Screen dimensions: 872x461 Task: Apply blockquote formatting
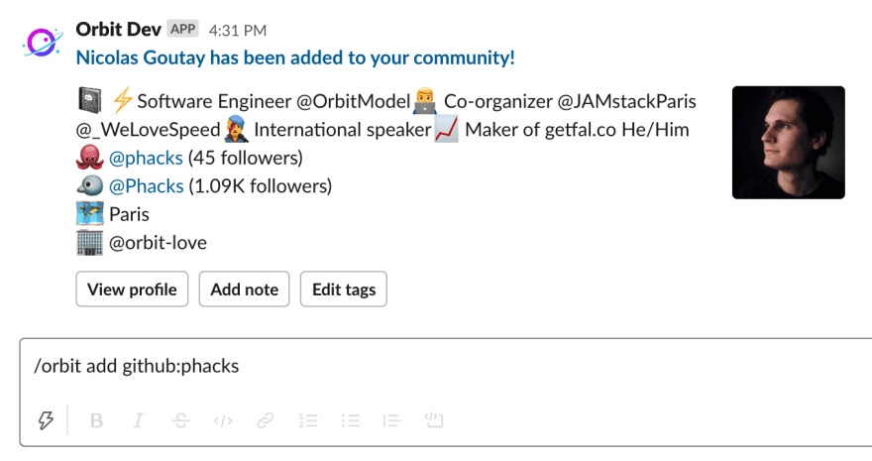click(391, 420)
